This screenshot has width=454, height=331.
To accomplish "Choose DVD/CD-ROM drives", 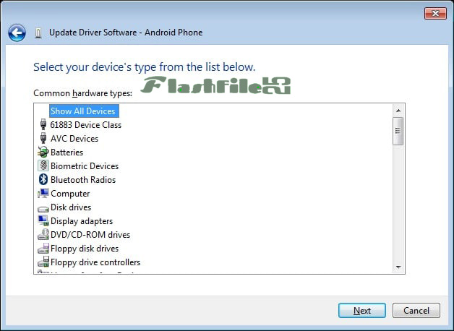I will [x=90, y=235].
